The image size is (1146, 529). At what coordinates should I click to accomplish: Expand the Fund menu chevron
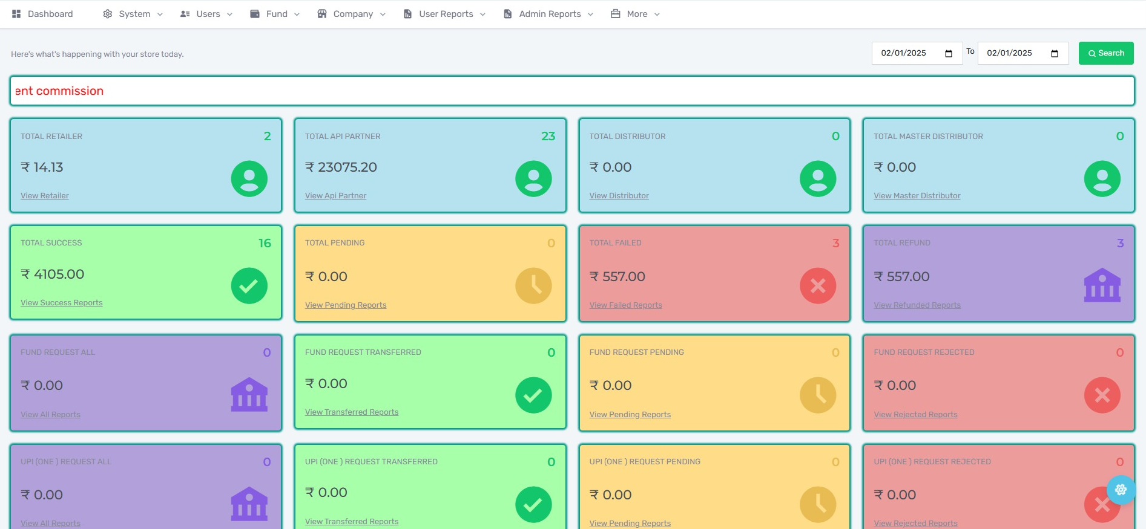click(x=297, y=15)
